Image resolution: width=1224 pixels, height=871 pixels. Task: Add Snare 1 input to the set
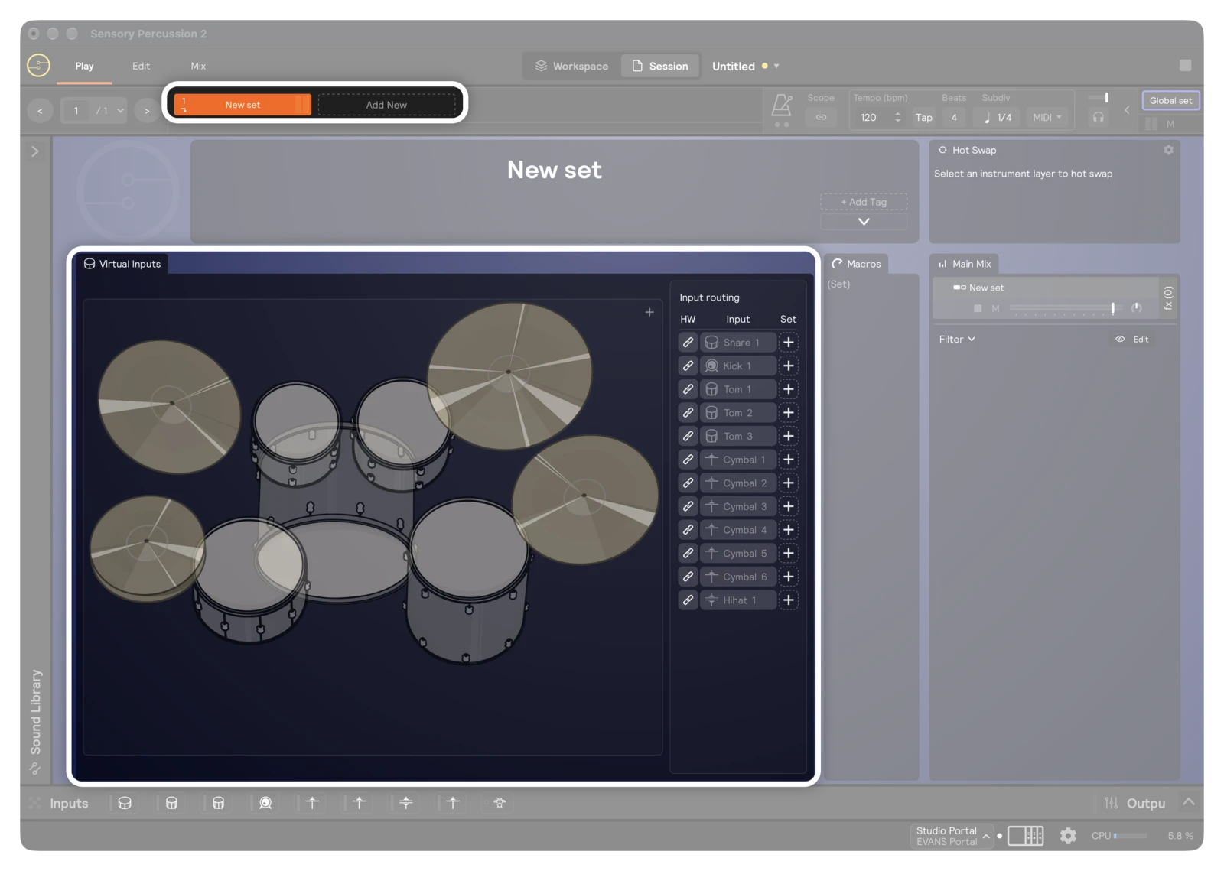click(x=789, y=343)
